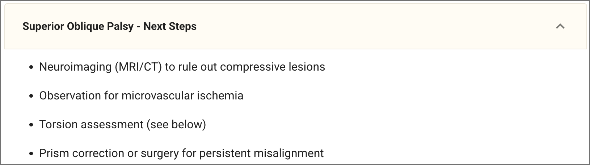Click the bullet dot before Observation
The height and width of the screenshot is (165, 590).
(x=32, y=96)
